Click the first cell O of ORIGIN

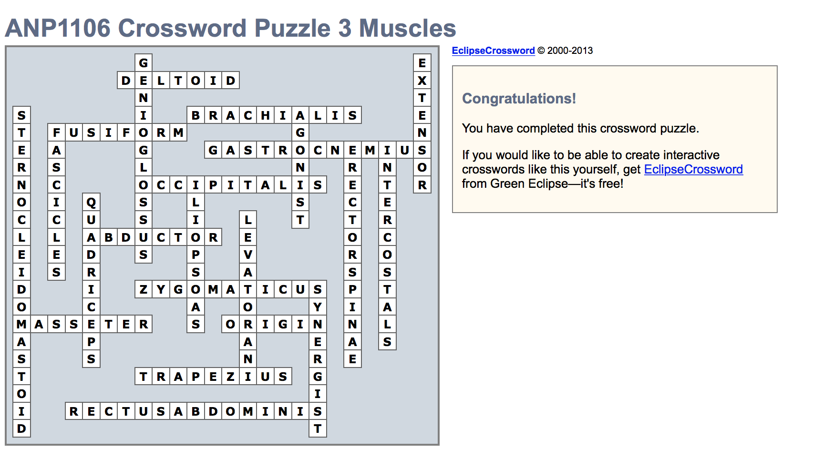tap(230, 324)
